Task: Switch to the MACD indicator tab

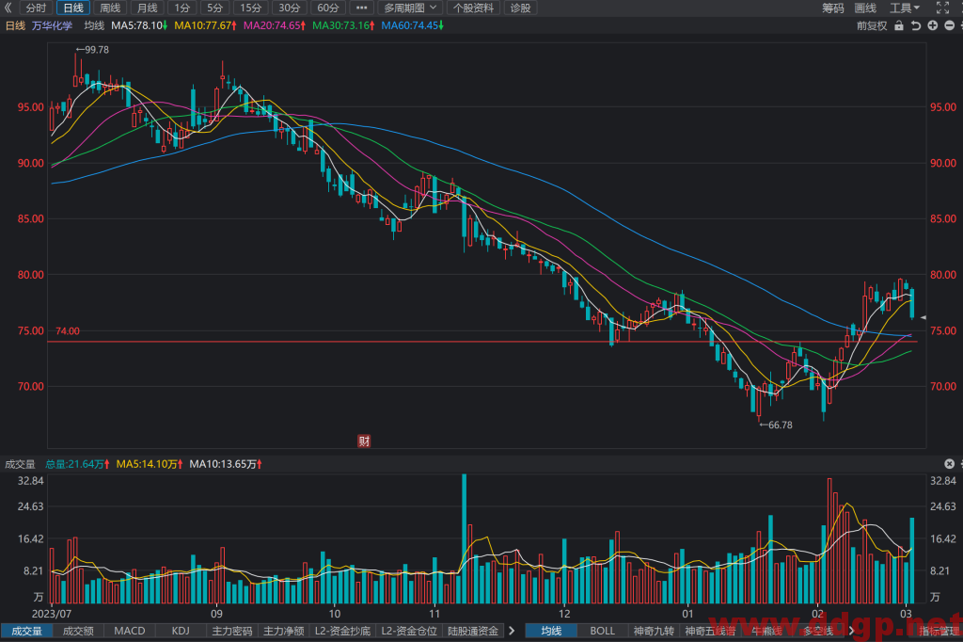Action: click(x=130, y=631)
